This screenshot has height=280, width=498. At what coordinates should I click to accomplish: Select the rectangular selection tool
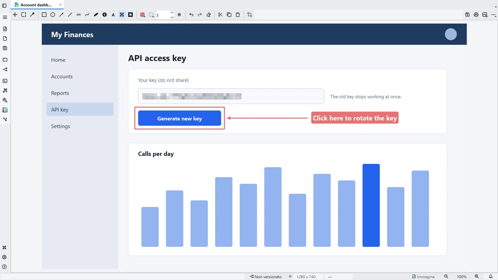[x=24, y=15]
